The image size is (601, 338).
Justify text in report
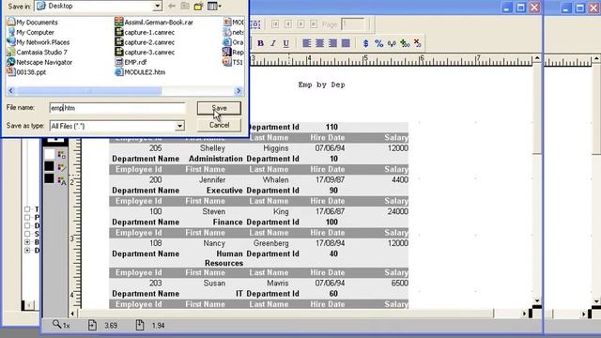tap(346, 43)
